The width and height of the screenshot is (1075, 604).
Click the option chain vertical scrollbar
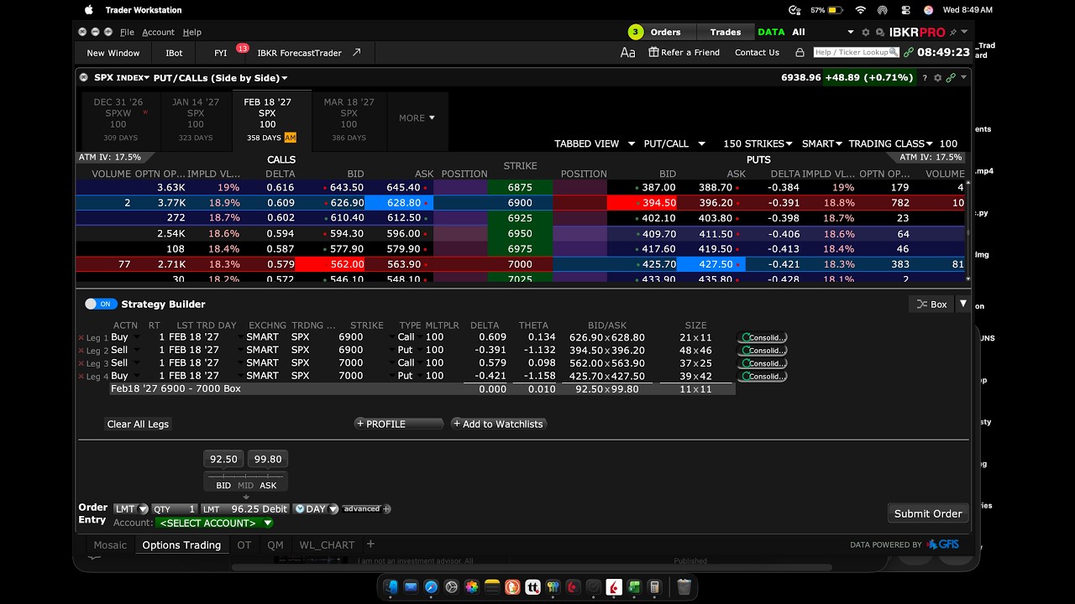(x=967, y=231)
